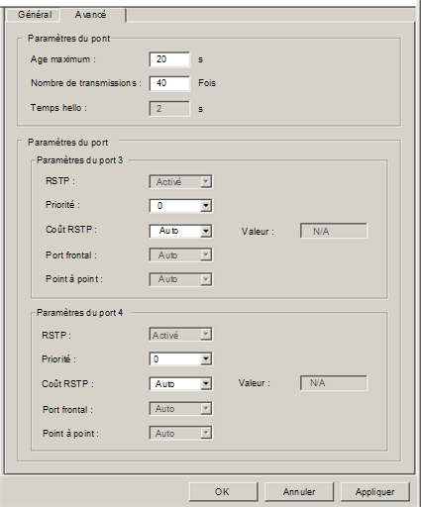Click the Nombre de transmissions field
The height and width of the screenshot is (507, 421).
tap(169, 83)
